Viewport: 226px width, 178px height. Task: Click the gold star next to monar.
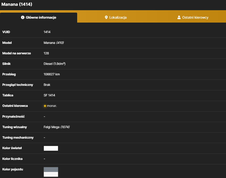(x=45, y=106)
